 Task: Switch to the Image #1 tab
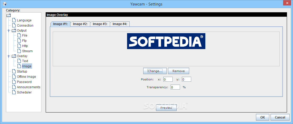pyautogui.click(x=60, y=24)
